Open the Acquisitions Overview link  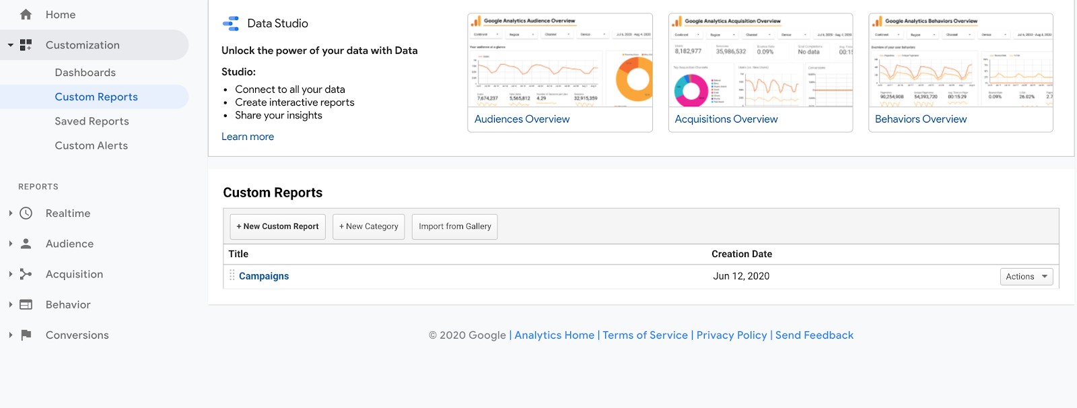click(726, 119)
